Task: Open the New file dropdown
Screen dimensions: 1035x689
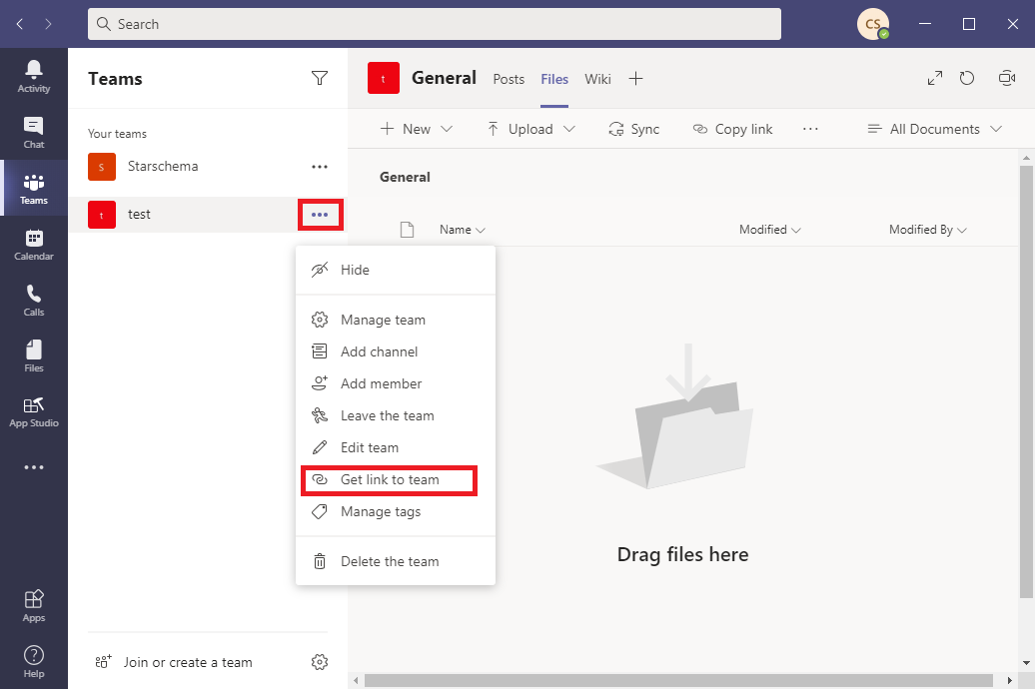Action: [417, 130]
